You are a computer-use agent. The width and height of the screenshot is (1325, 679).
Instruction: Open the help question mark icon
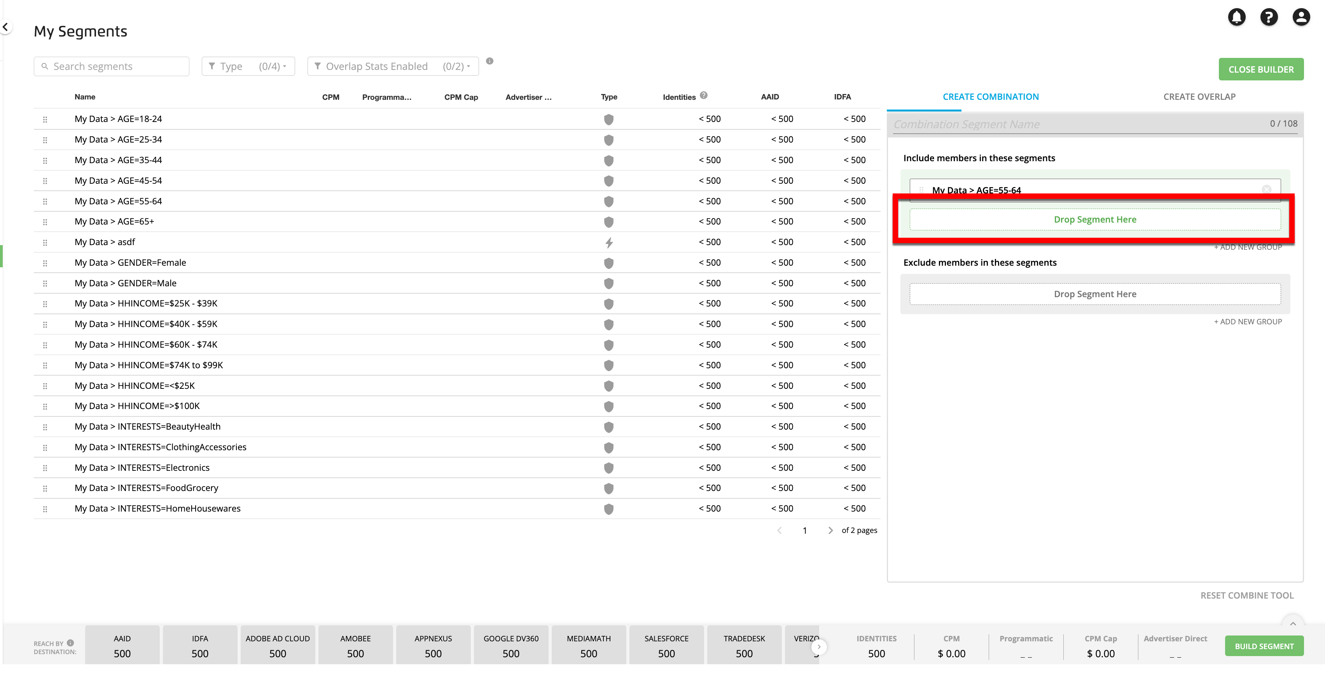[1269, 17]
